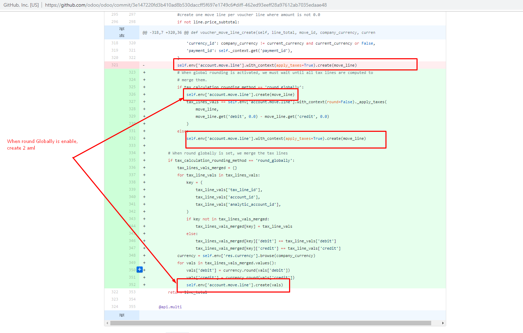The height and width of the screenshot is (333, 523).
Task: Select added line number 344
Action: (132, 226)
